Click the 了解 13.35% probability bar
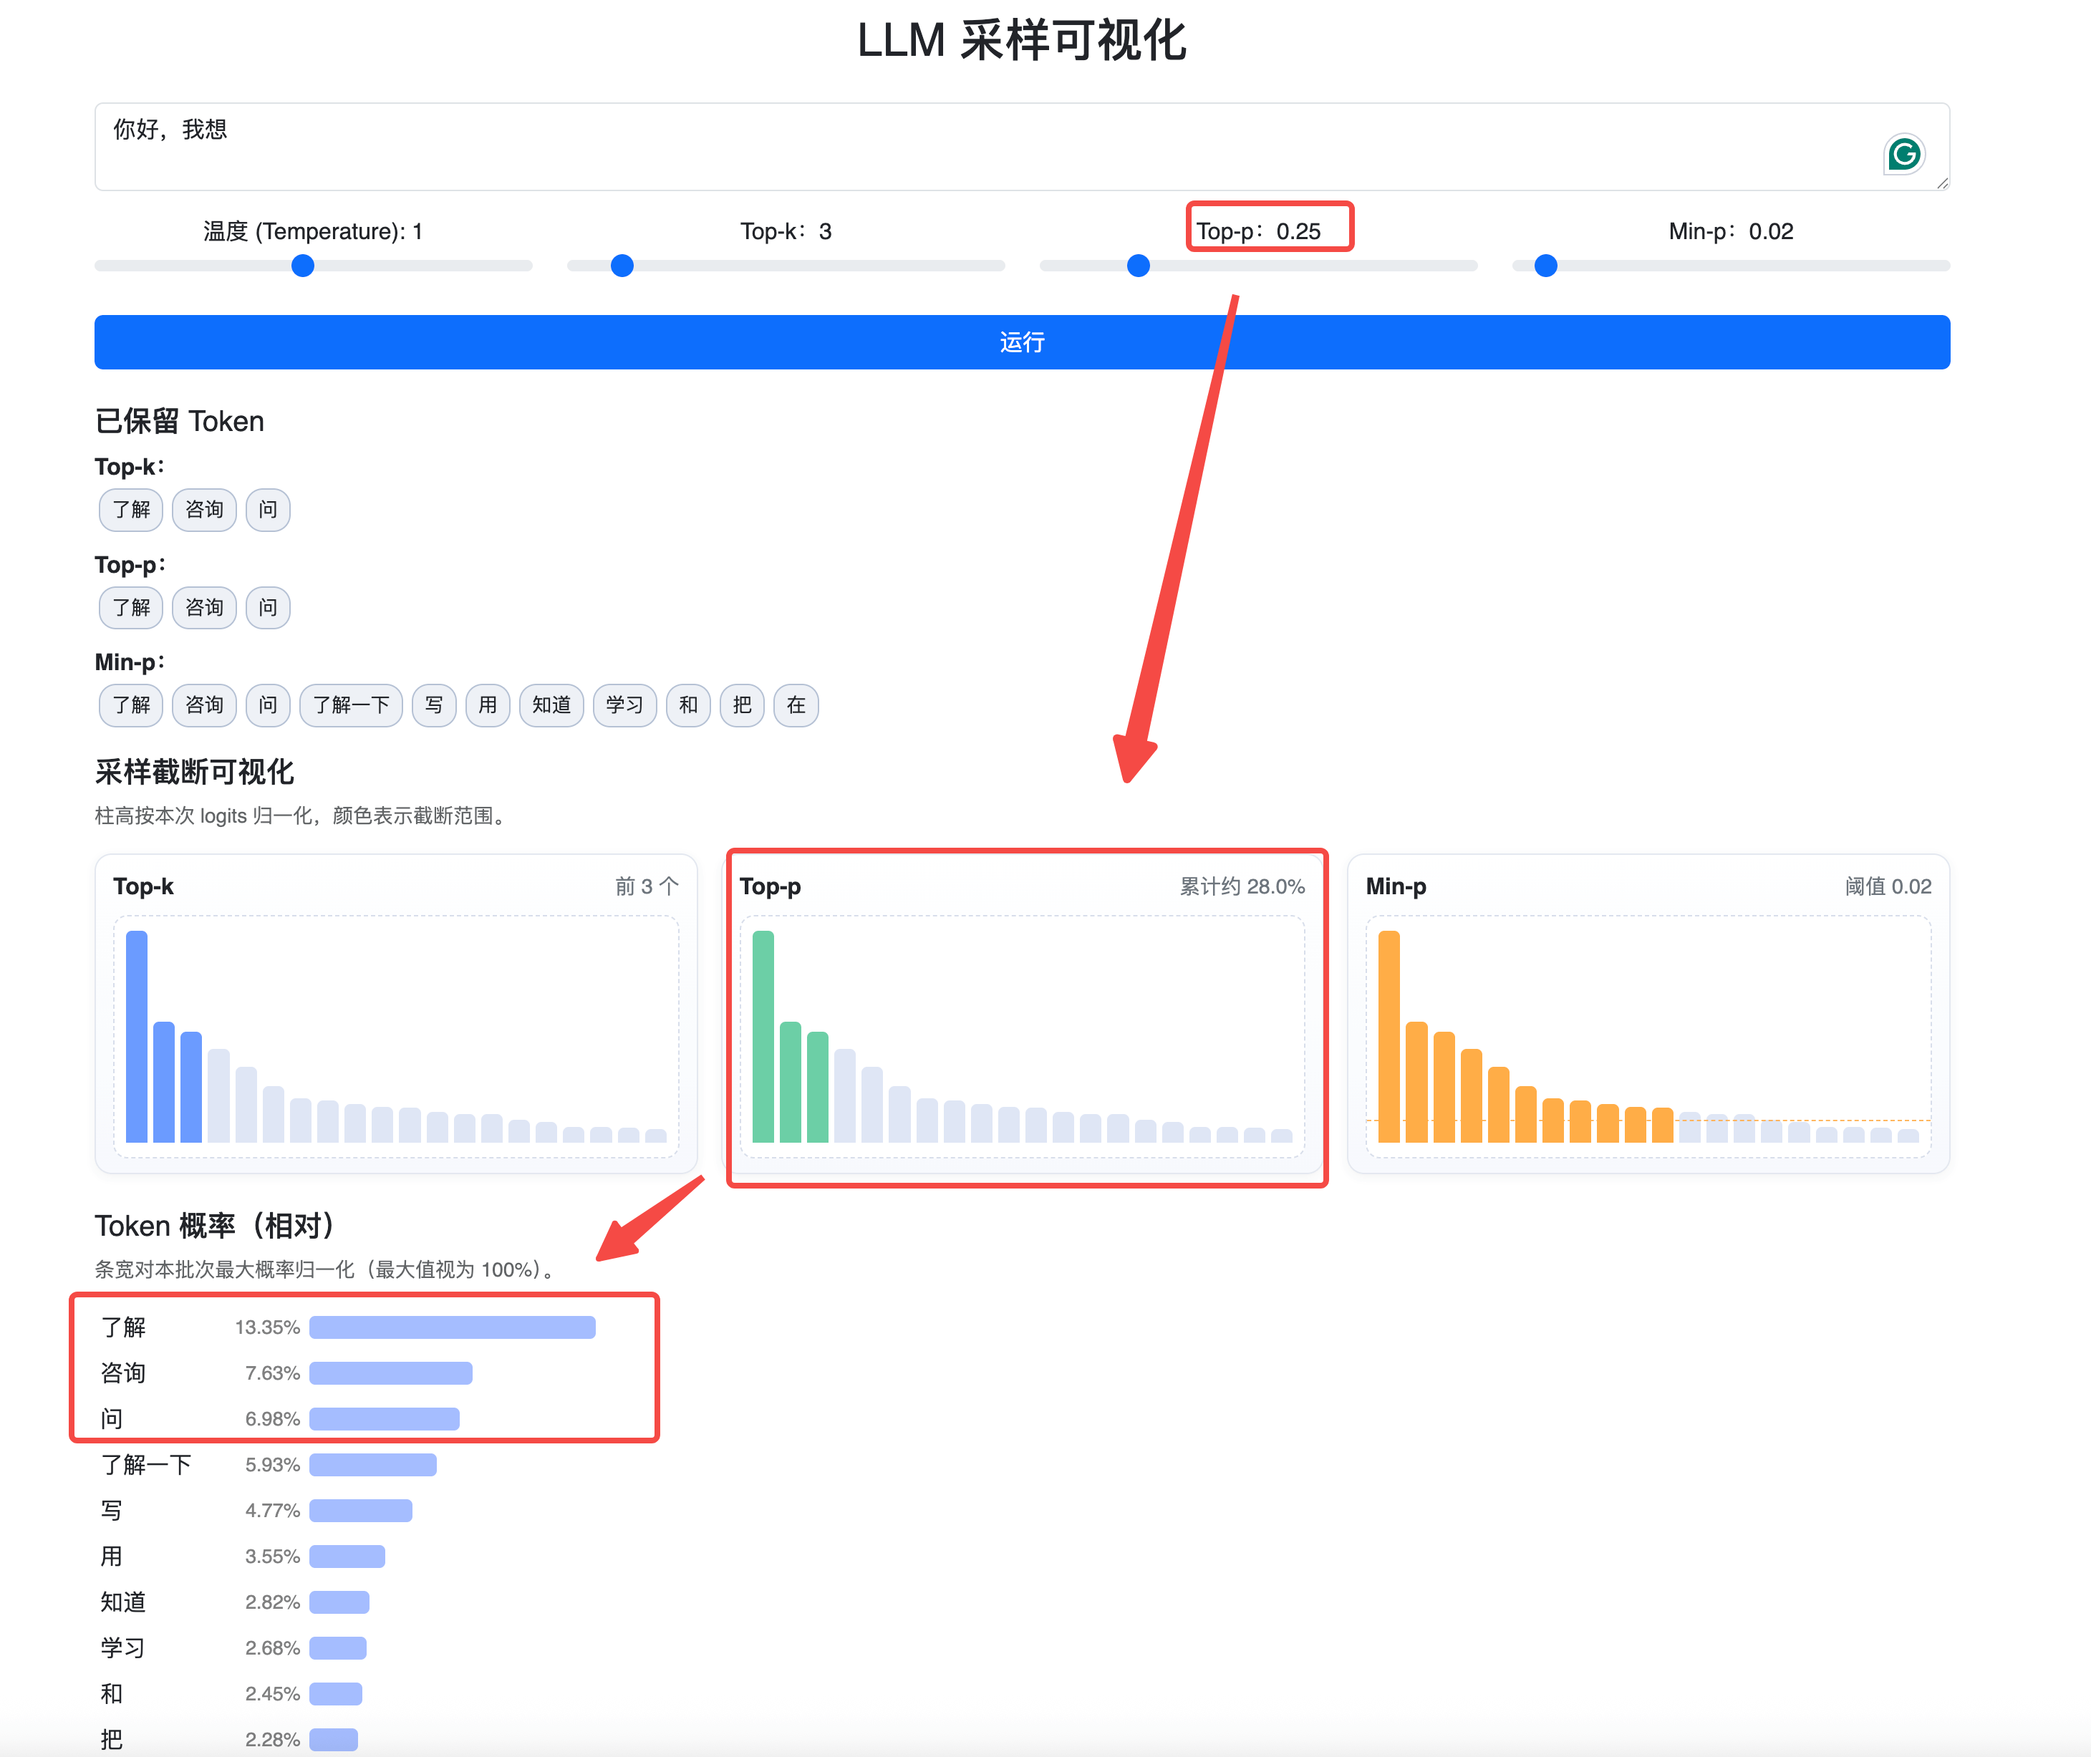The width and height of the screenshot is (2091, 1757). coord(453,1327)
